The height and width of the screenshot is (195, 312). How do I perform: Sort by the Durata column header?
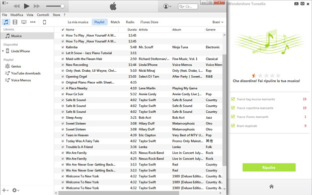point(132,30)
